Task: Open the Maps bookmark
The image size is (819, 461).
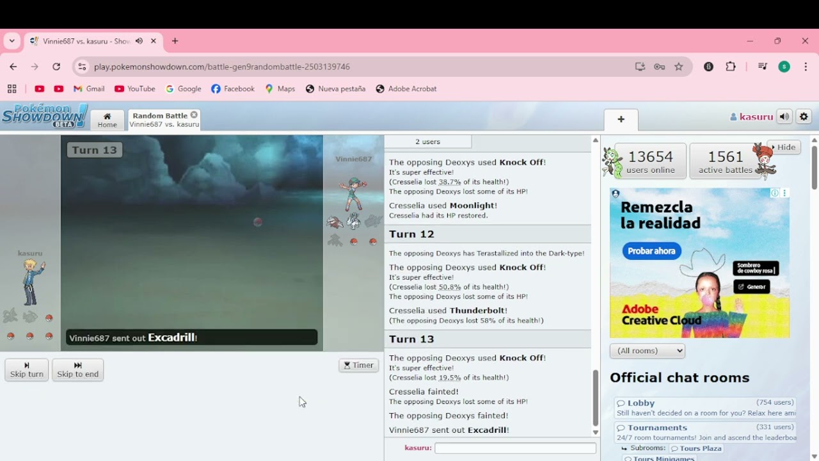Action: [280, 89]
